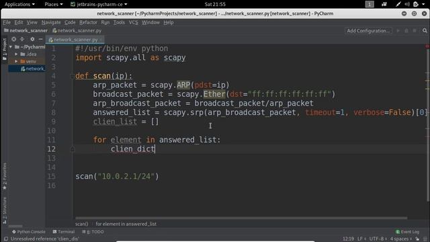Image resolution: width=430 pixels, height=242 pixels.
Task: Open the Python Console tool window
Action: (28, 232)
